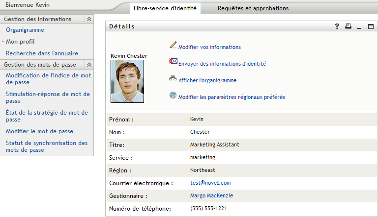Click the pencil icon for editing information
Screen dimensions: 378x217
pos(173,45)
